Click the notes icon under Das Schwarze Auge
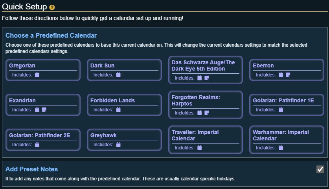The width and height of the screenshot is (329, 189). (x=207, y=78)
